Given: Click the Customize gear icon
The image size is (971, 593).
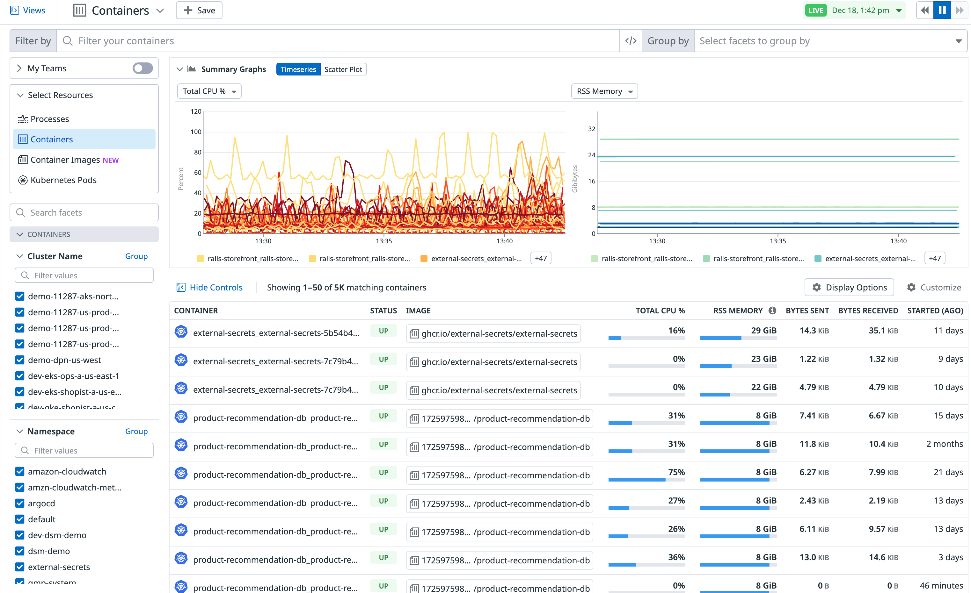Looking at the screenshot, I should coord(911,288).
